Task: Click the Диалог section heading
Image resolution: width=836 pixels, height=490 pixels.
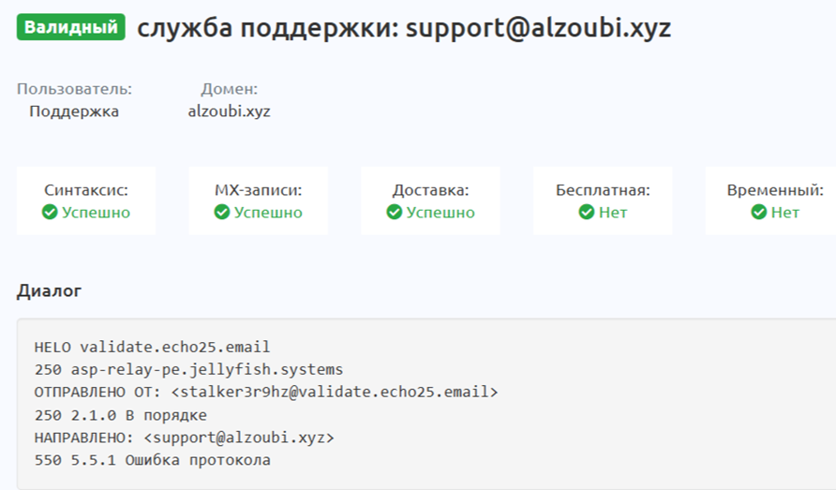Action: 49,290
